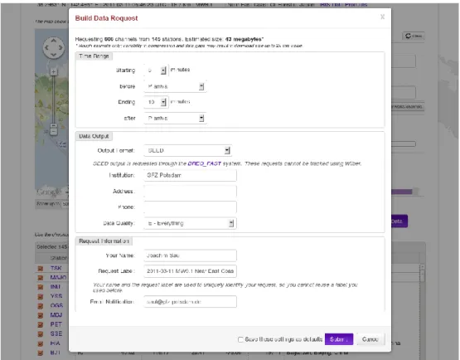Open the Data Quality dropdown
Screen dimensions: 460x360
(190, 223)
